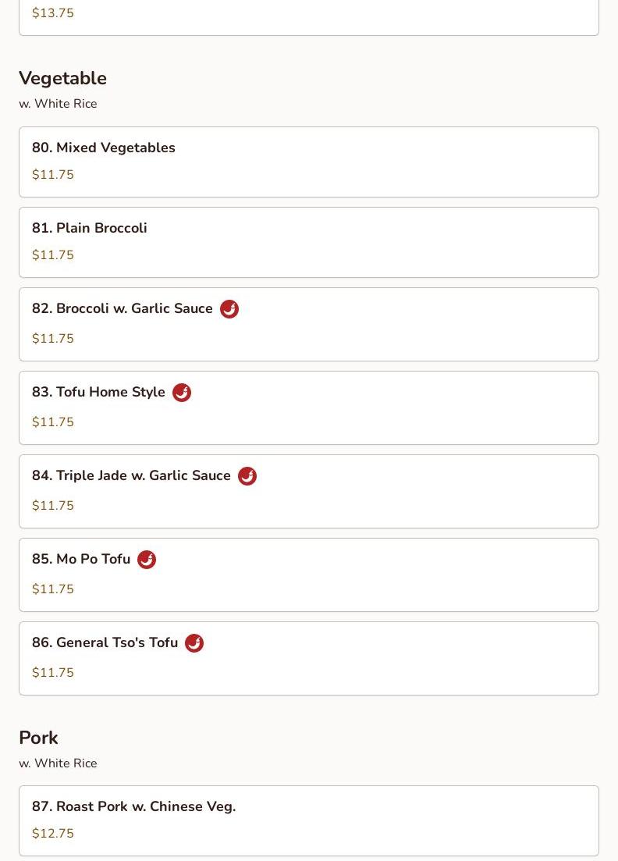Choose 86. General Tso's Tofu title

click(x=105, y=642)
